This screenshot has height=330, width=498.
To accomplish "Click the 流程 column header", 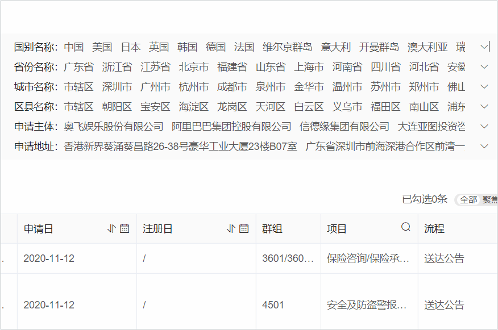I will pyautogui.click(x=434, y=229).
